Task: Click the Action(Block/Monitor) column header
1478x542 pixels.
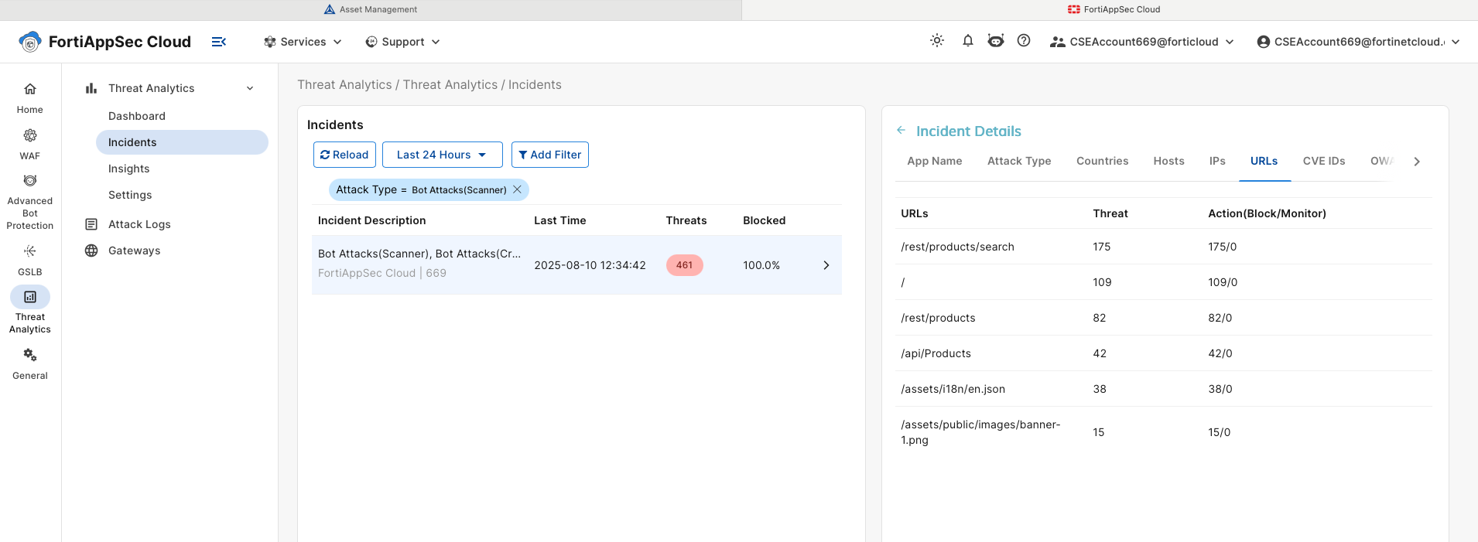Action: pyautogui.click(x=1267, y=213)
